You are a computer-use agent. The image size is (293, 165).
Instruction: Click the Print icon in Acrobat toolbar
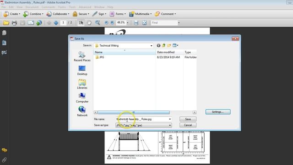coord(14,23)
